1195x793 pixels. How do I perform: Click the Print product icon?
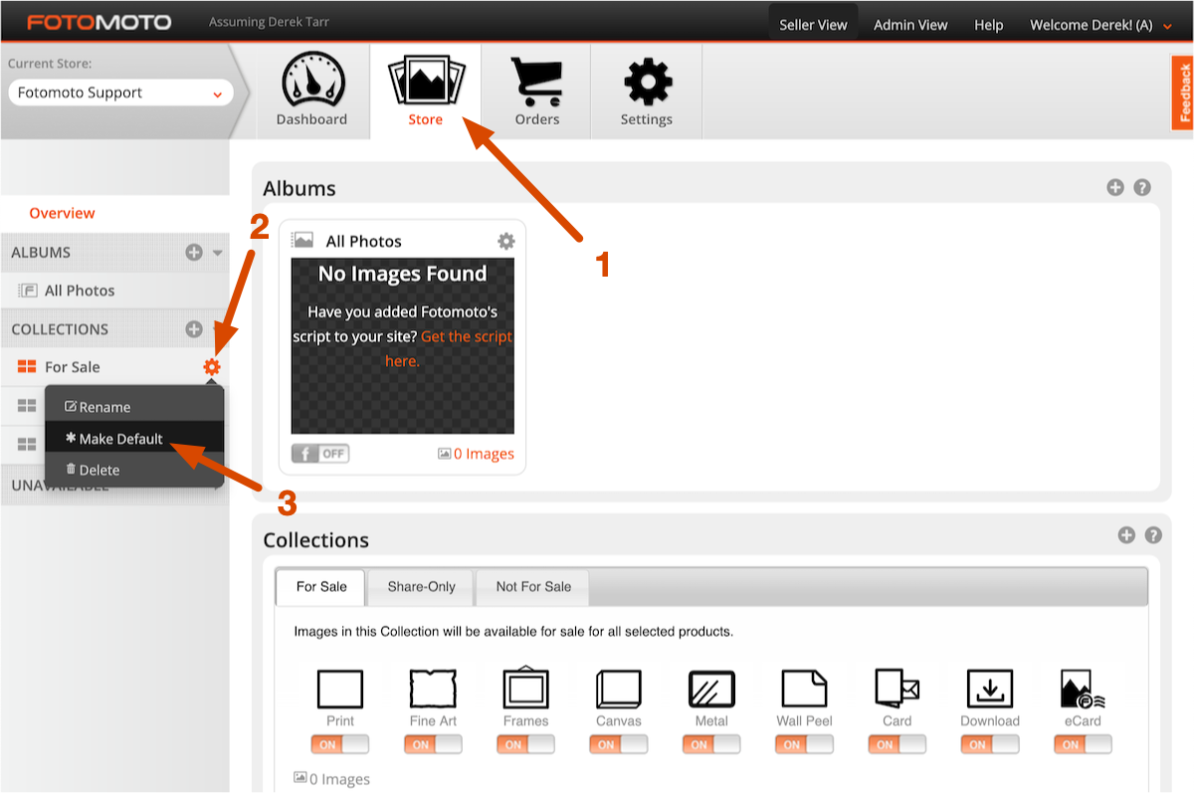(340, 689)
